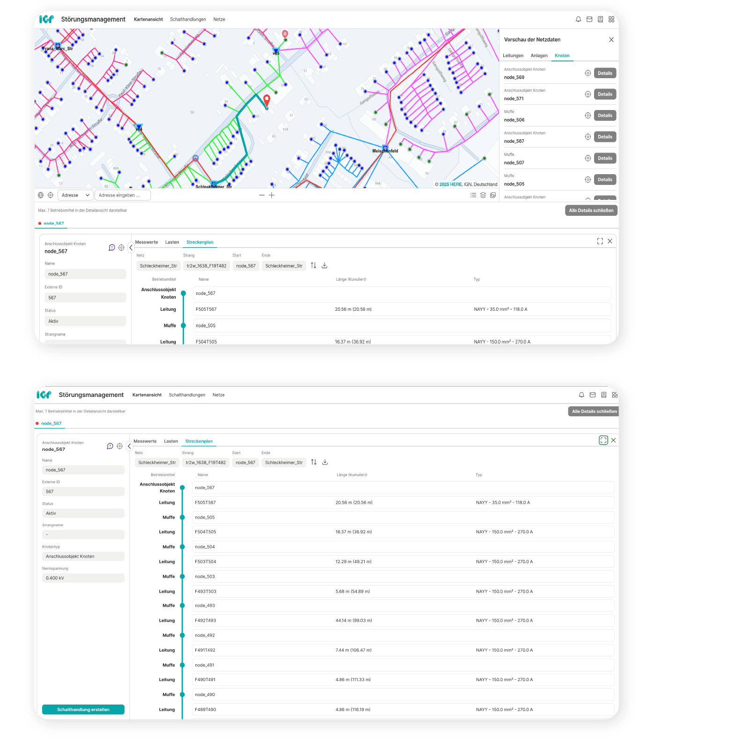Image resolution: width=749 pixels, height=749 pixels.
Task: Click the tr2w_1638_F19T482 Strang chip in bottom window
Action: [x=206, y=463]
